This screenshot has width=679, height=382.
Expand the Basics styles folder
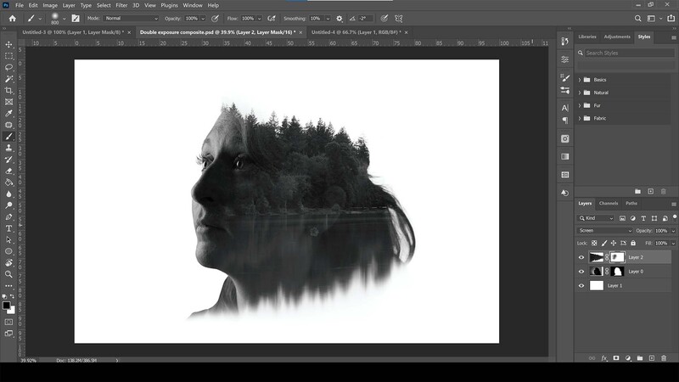[580, 80]
